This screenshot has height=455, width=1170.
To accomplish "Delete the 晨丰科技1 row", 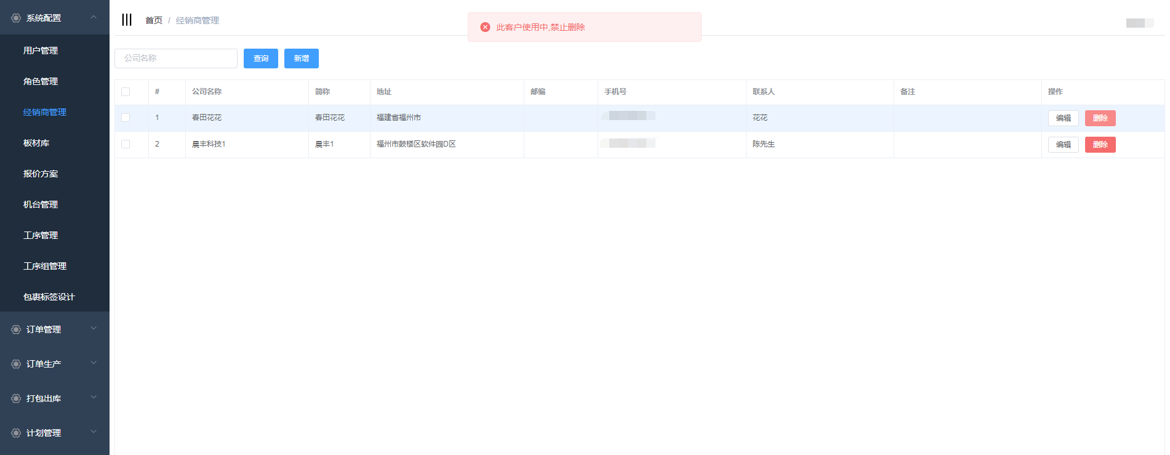I will pos(1100,145).
